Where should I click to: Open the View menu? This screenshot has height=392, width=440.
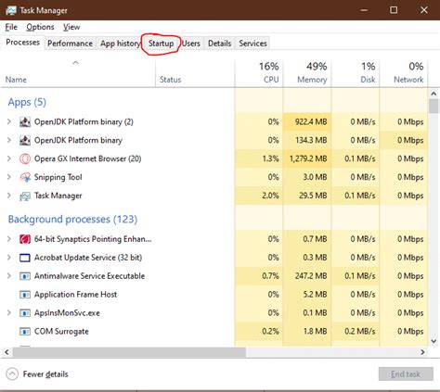coord(71,27)
